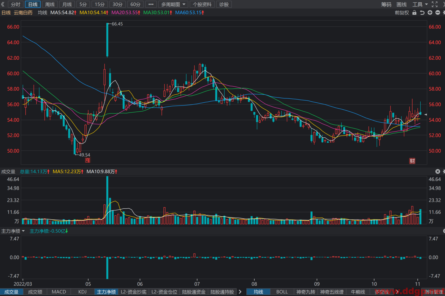The height and width of the screenshot is (296, 445).
Task: Click MA5:54.82 indicator label
Action: [63, 12]
